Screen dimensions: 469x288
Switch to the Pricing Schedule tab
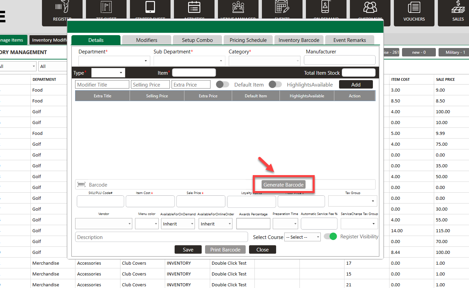click(248, 40)
